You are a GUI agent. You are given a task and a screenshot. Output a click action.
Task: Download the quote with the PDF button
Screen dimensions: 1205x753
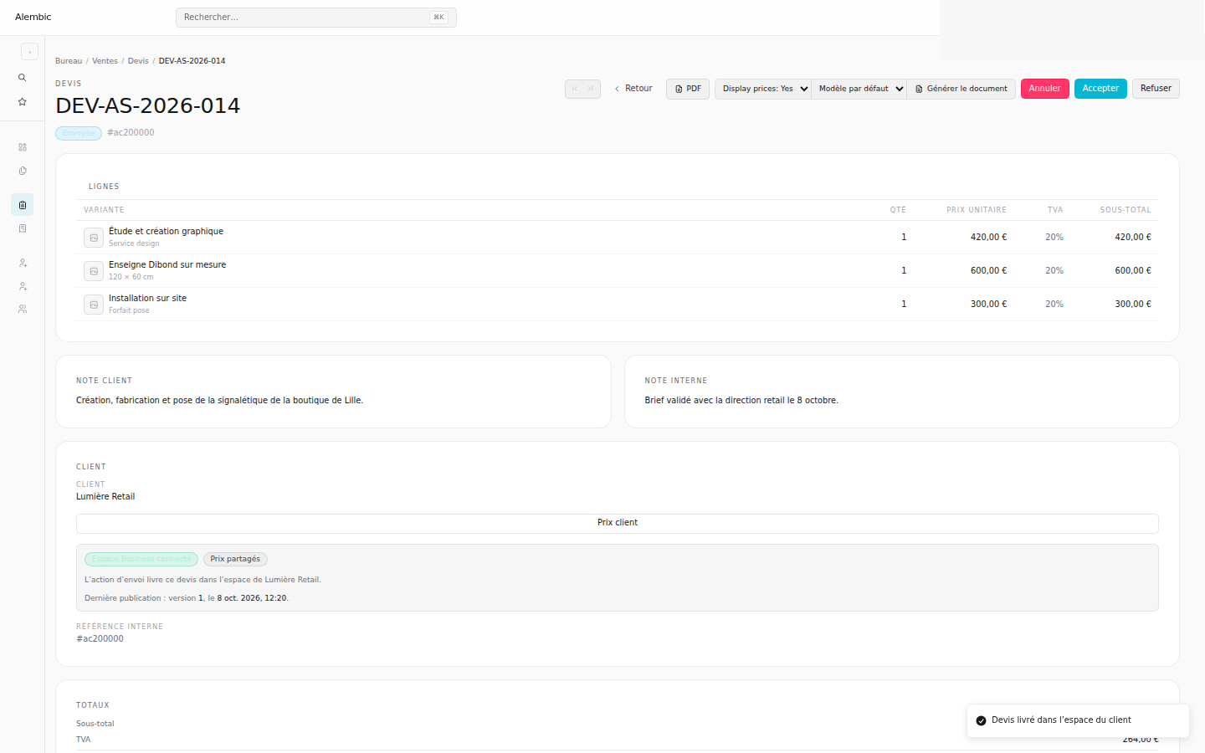click(x=688, y=89)
